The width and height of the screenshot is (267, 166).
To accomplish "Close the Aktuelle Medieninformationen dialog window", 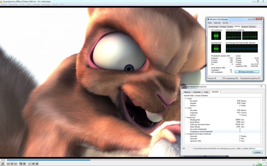I will tap(261, 86).
